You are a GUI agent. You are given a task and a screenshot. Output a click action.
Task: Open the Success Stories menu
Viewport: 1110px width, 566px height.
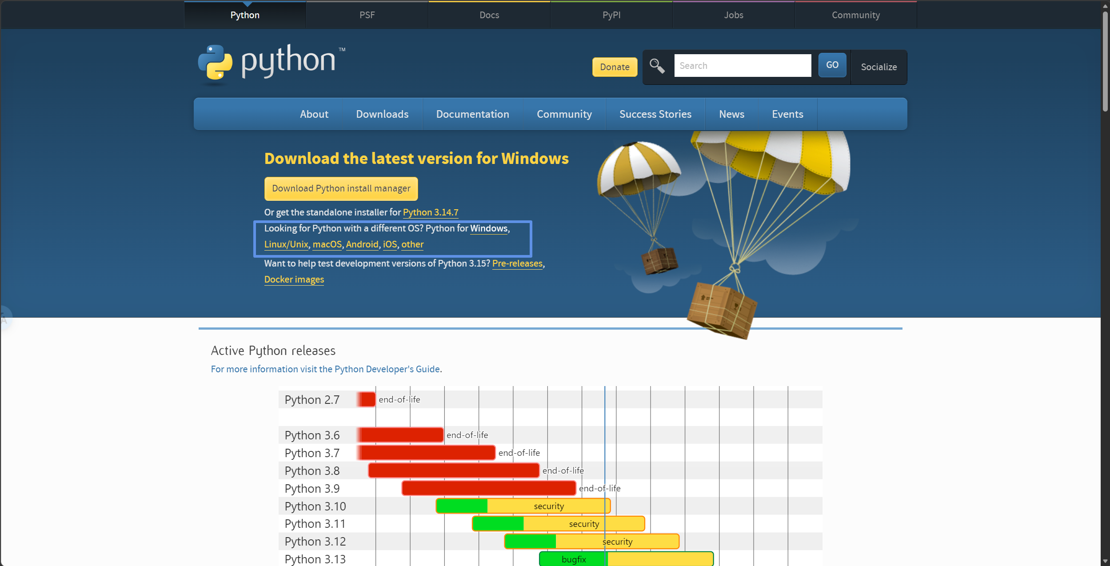[655, 114]
